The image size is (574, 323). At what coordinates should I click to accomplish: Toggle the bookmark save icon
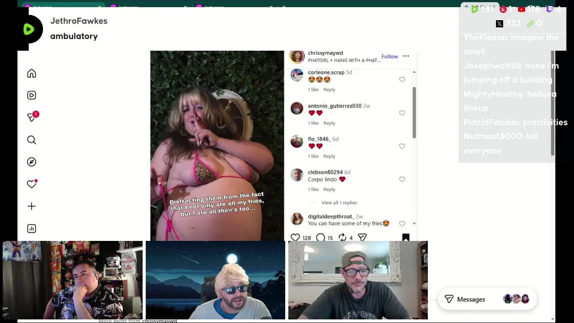click(x=406, y=237)
